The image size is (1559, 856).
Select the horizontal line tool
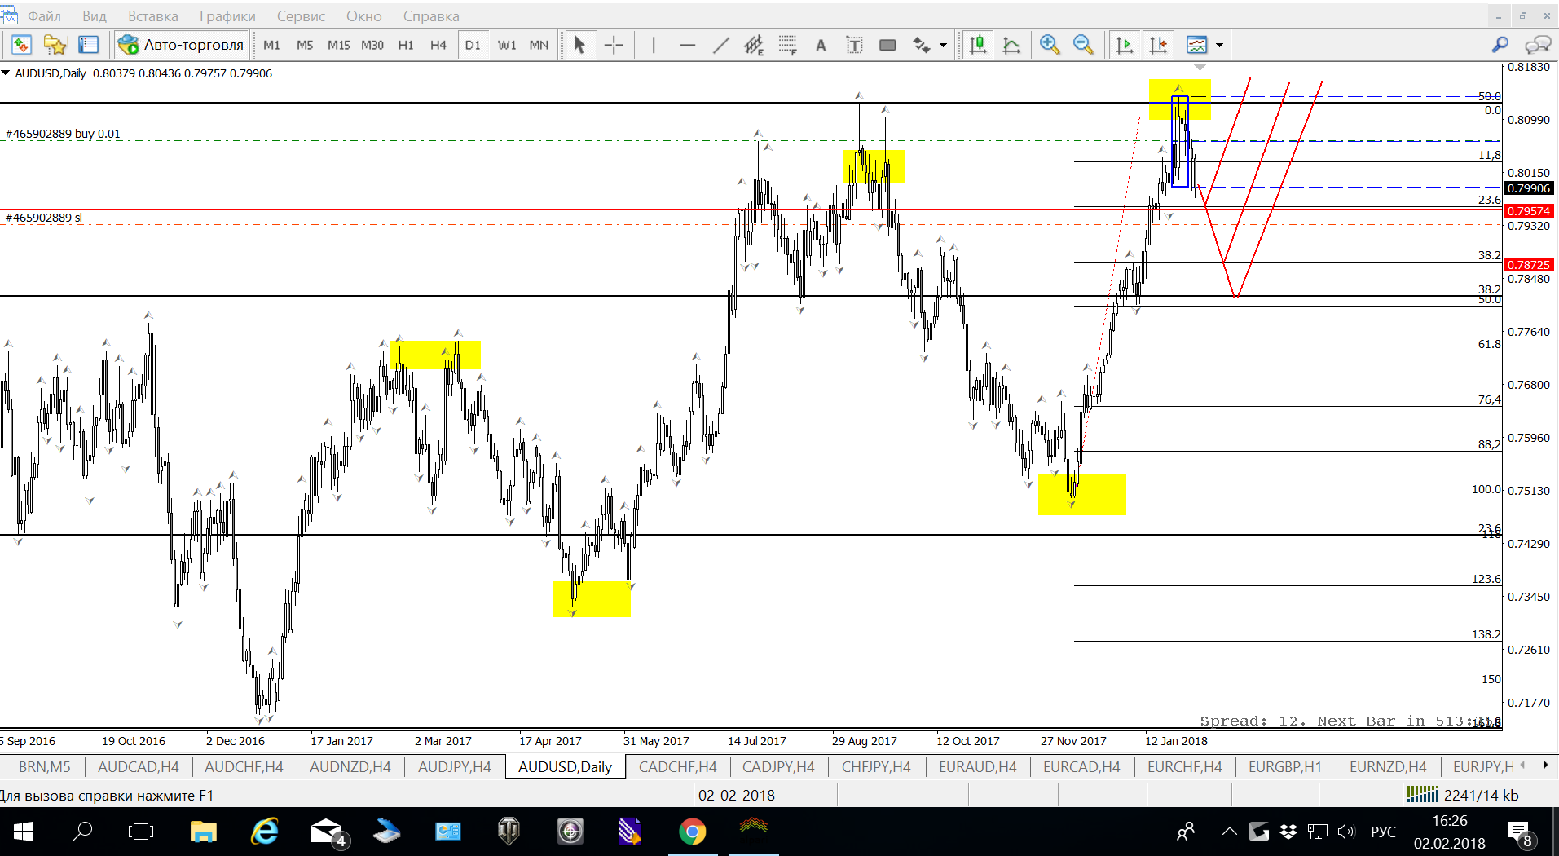[x=687, y=46]
